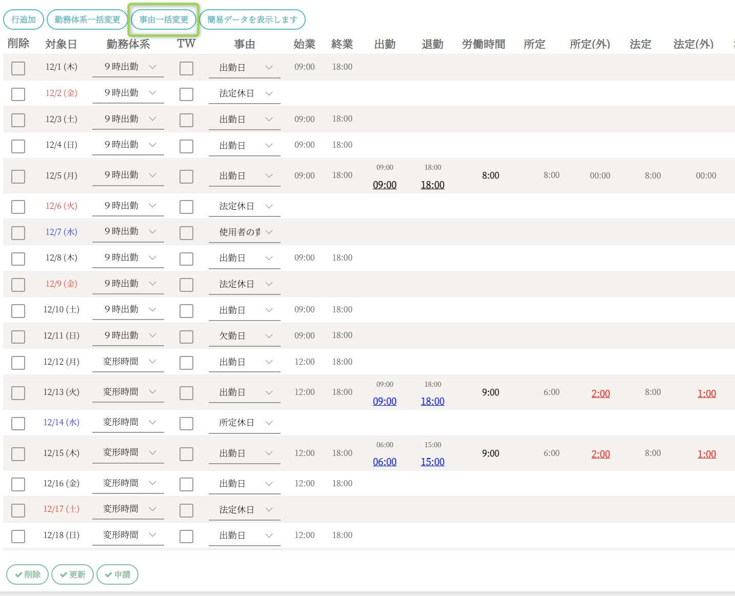Image resolution: width=735 pixels, height=596 pixels.
Task: Click the 18:00 退勤 time on 12/5
Action: pos(432,185)
